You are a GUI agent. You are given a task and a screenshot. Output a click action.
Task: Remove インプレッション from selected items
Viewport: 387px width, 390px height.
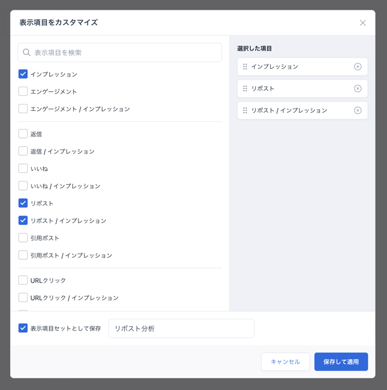358,67
